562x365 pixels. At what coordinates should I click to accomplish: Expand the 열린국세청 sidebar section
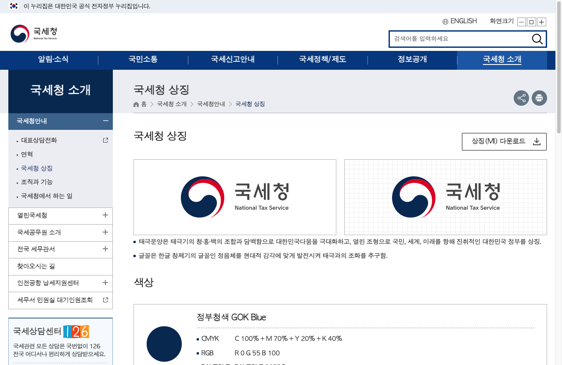point(105,215)
